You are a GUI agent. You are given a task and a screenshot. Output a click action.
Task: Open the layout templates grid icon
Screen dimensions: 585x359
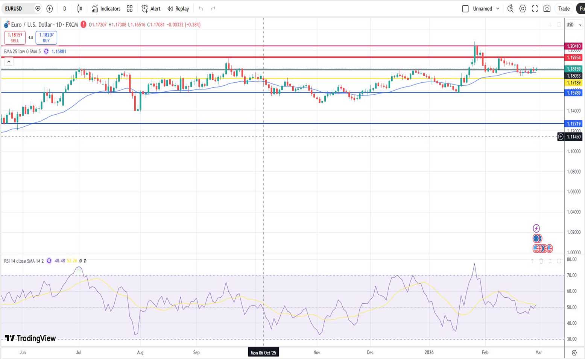130,9
